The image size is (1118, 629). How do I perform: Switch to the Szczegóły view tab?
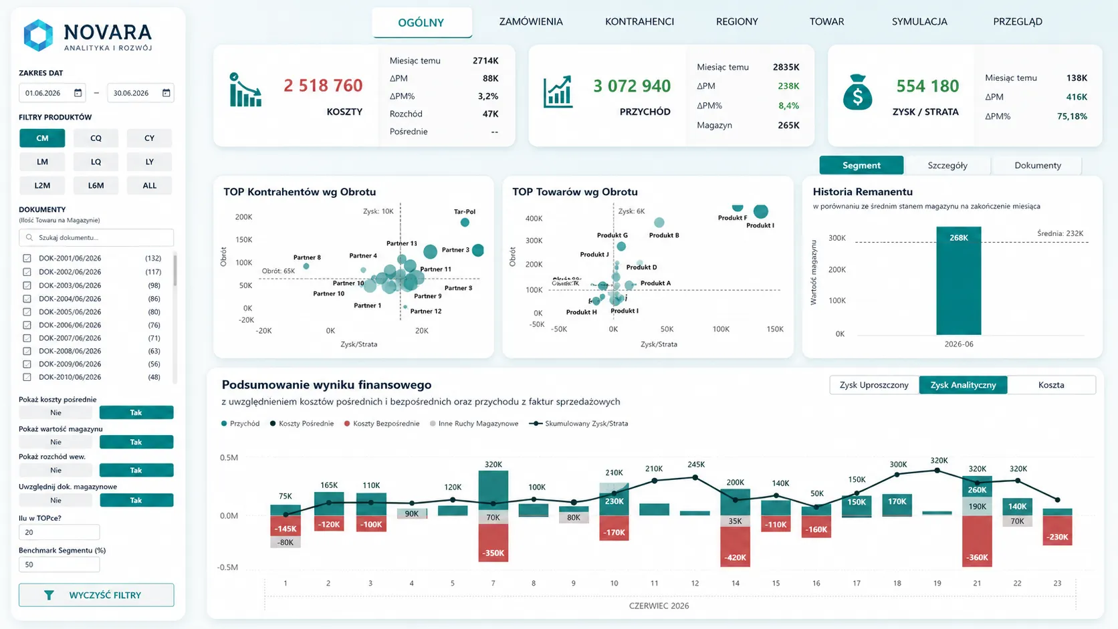(x=947, y=165)
